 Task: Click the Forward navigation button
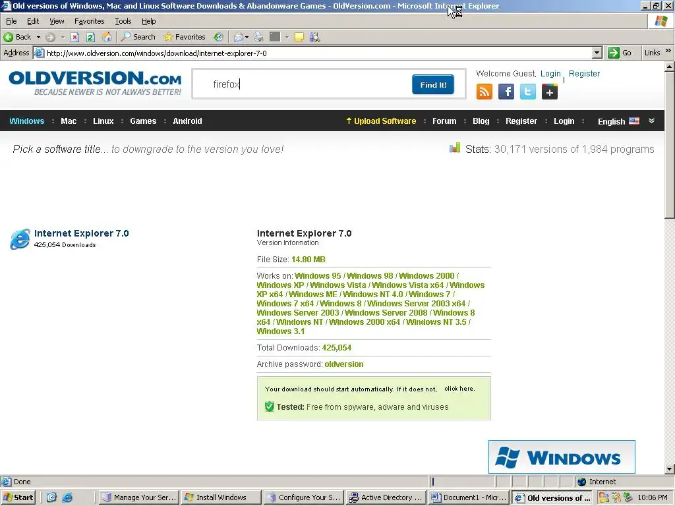(x=50, y=37)
